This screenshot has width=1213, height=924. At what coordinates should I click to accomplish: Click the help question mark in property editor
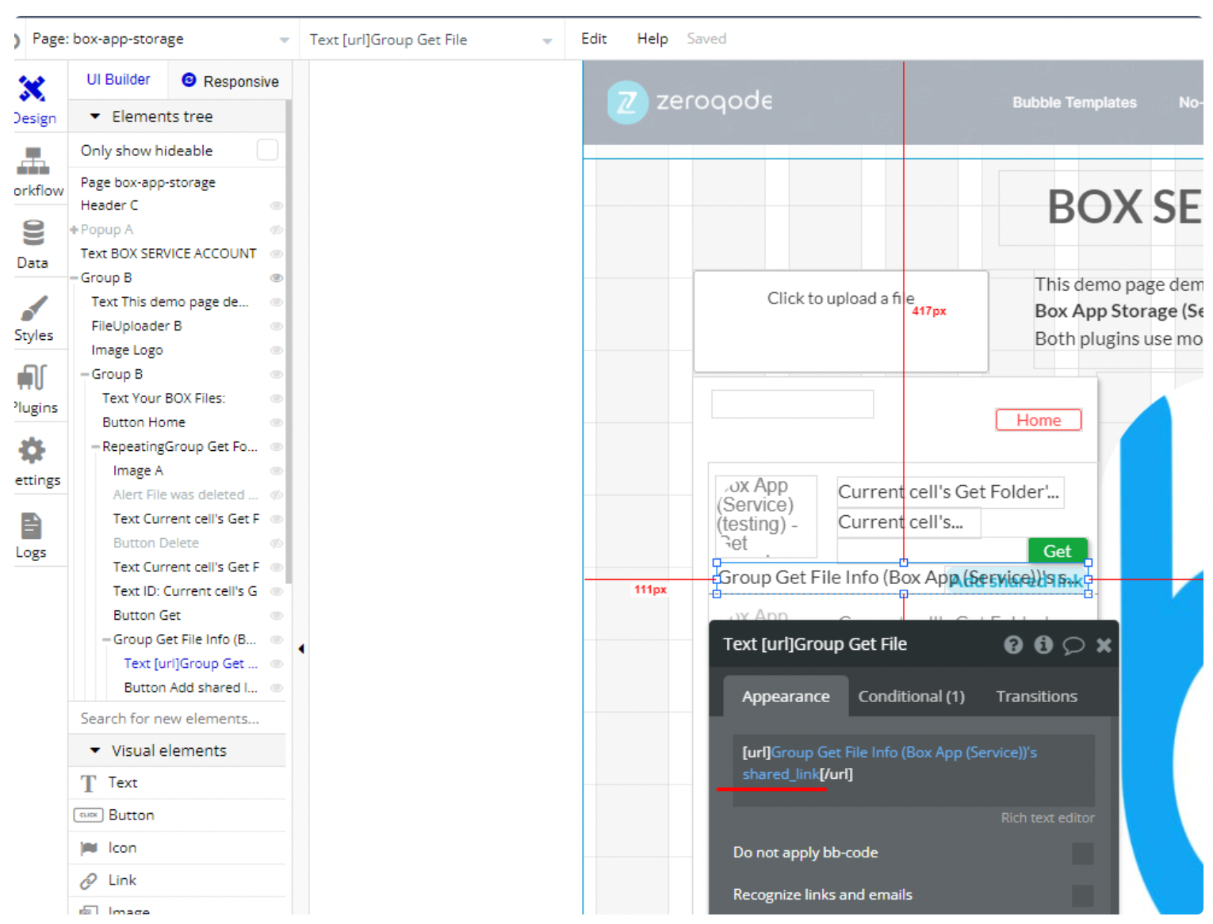[x=1013, y=644]
